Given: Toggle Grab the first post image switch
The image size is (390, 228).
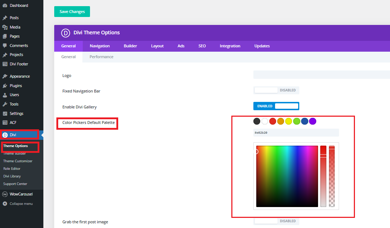Looking at the screenshot, I should point(276,221).
